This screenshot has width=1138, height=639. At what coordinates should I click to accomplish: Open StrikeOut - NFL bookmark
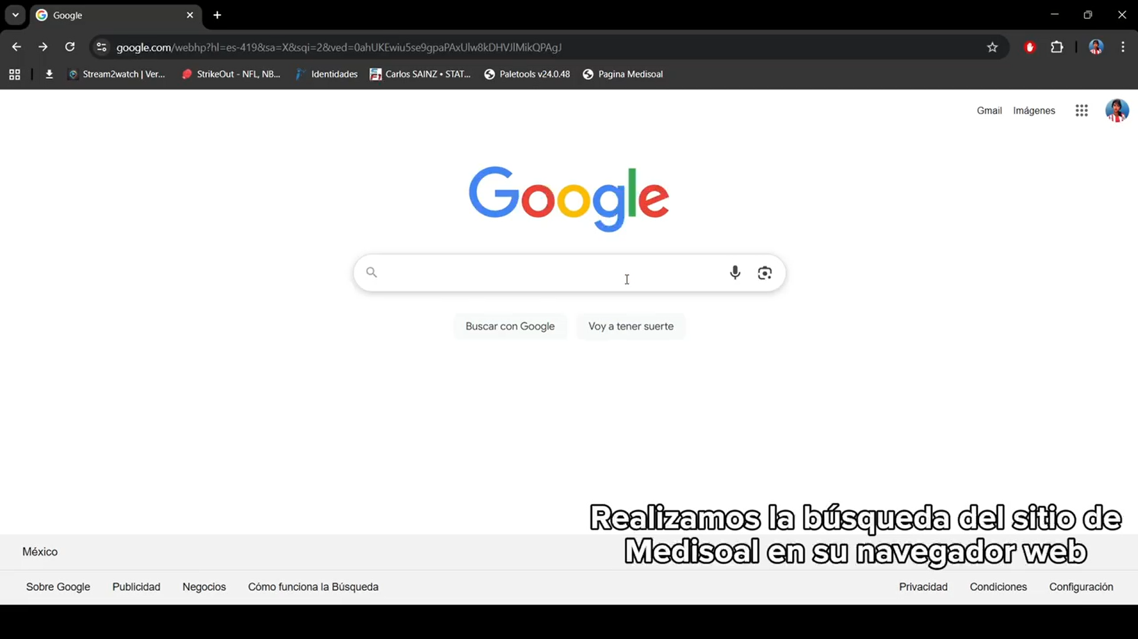click(x=231, y=74)
